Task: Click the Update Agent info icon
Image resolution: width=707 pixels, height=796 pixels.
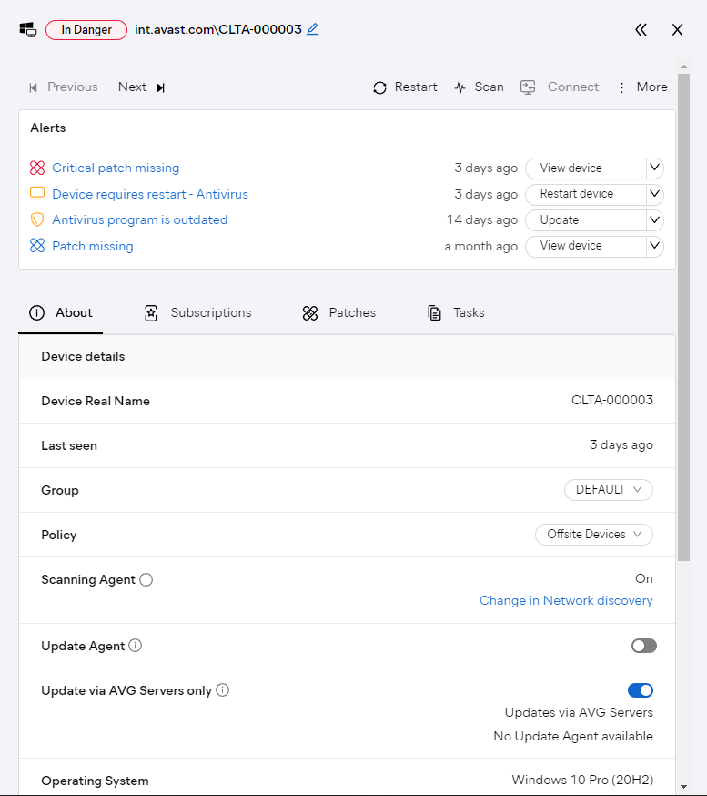Action: tap(136, 646)
